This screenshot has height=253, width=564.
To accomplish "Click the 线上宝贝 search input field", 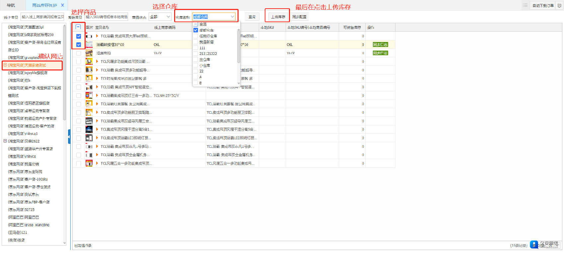I will click(x=42, y=17).
